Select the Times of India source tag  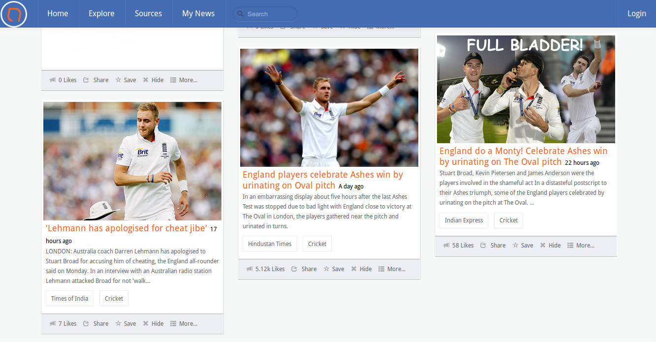[x=69, y=298]
